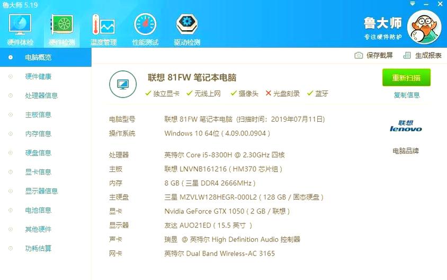Viewport: 447px width, 280px height.
Task: Open 温度管理 temperature management
Action: [x=103, y=26]
